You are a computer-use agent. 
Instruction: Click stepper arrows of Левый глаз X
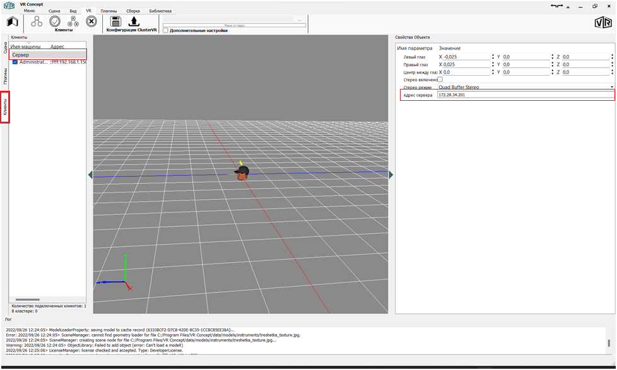[x=493, y=57]
